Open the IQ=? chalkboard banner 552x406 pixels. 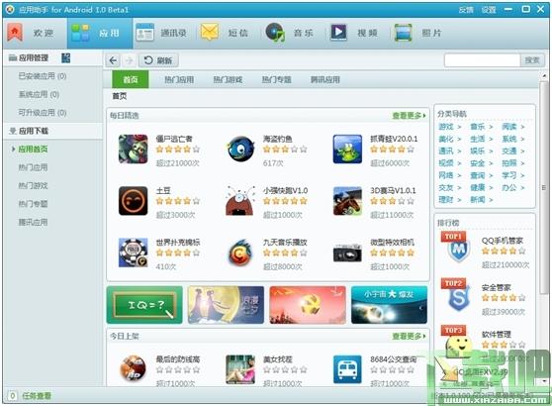144,305
